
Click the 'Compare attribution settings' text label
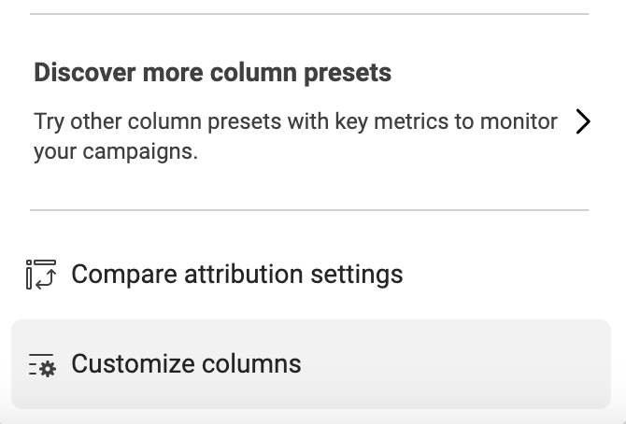[237, 275]
